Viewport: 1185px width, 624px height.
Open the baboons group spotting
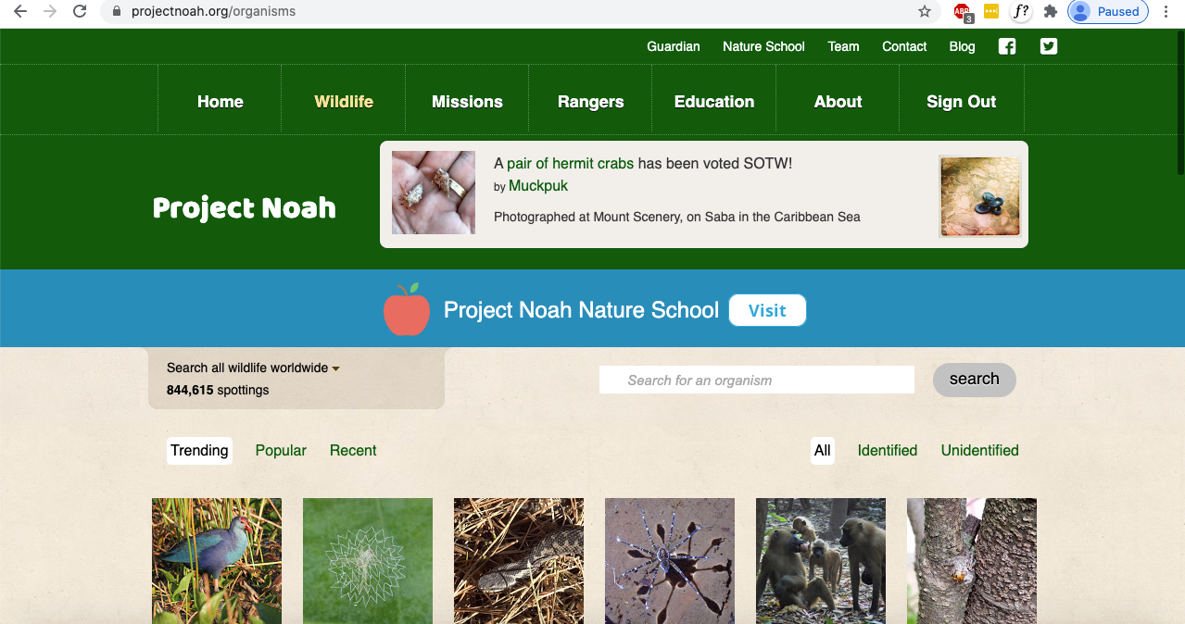[821, 561]
